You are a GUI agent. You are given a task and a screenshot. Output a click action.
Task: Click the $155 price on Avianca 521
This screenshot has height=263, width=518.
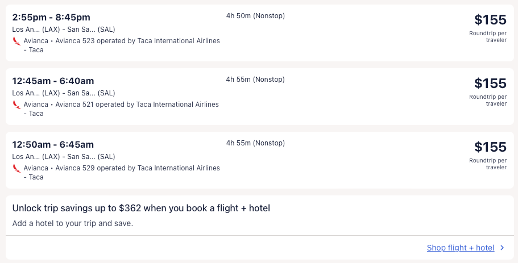pyautogui.click(x=490, y=84)
